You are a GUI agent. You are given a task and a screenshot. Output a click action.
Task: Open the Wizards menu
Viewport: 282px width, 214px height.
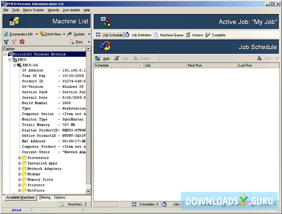[53, 10]
